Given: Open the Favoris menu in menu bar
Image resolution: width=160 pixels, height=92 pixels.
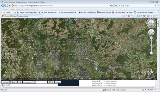Looking at the screenshot, I should click(x=27, y=9).
